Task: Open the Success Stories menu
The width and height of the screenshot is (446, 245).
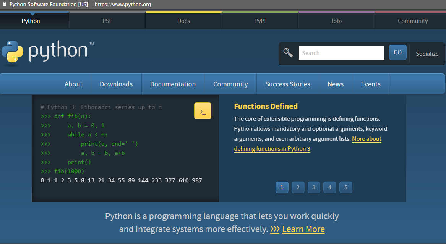Action: 287,84
